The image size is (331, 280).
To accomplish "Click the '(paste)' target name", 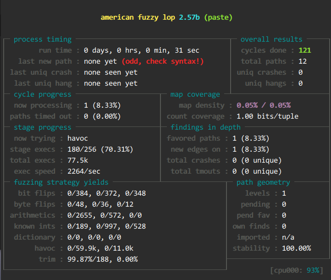I will (218, 17).
